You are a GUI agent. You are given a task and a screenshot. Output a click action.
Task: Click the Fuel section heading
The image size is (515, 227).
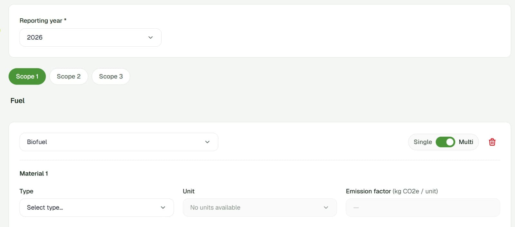click(x=17, y=101)
